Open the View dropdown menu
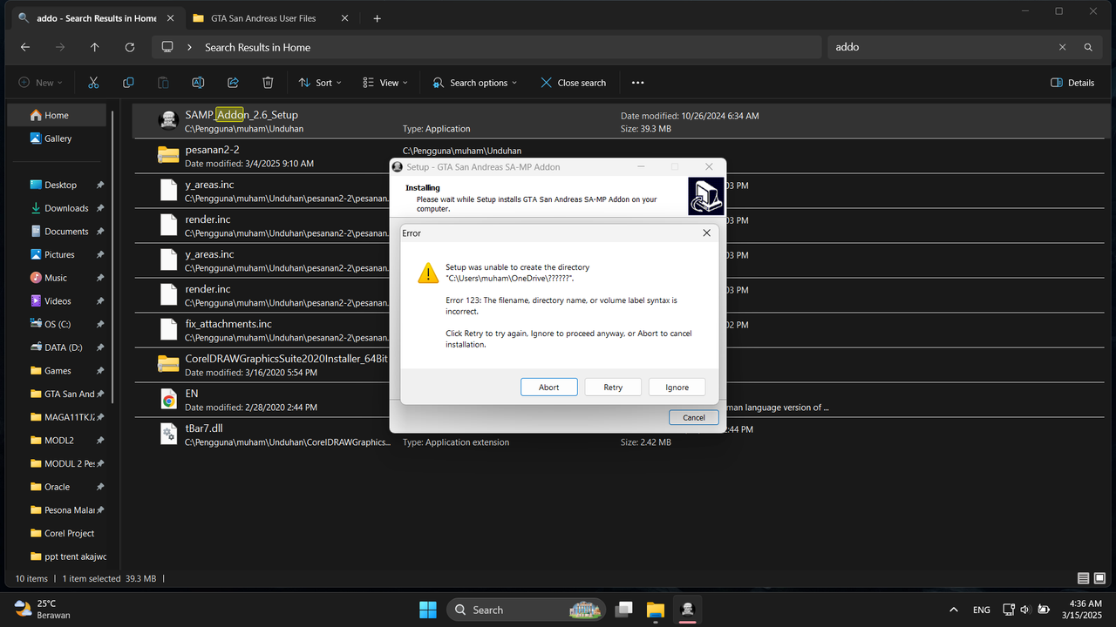The image size is (1116, 627). [385, 83]
